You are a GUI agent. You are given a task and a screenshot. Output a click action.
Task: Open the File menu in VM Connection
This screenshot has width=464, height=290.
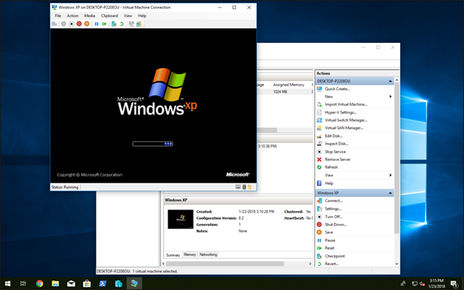58,16
